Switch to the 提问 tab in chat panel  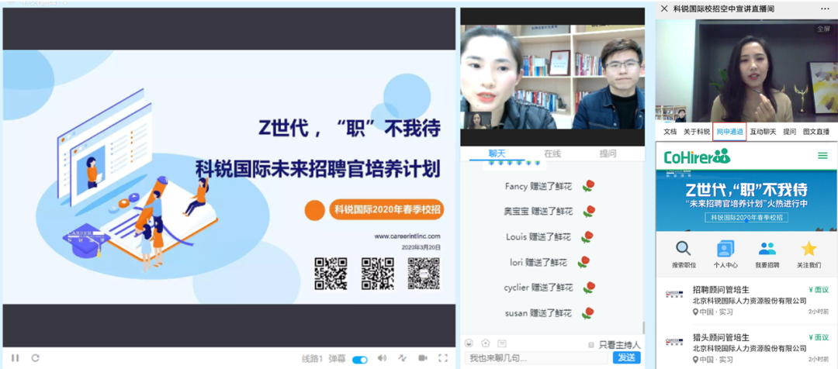pyautogui.click(x=608, y=153)
